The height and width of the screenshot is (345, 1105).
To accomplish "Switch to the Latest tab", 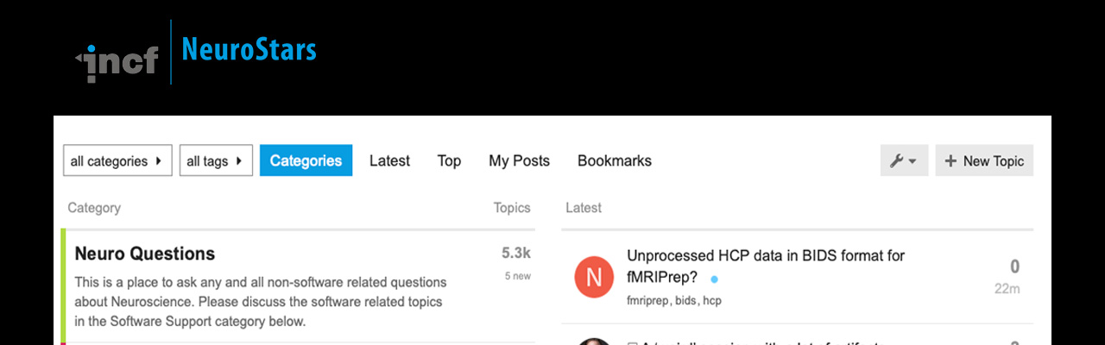I will click(389, 160).
